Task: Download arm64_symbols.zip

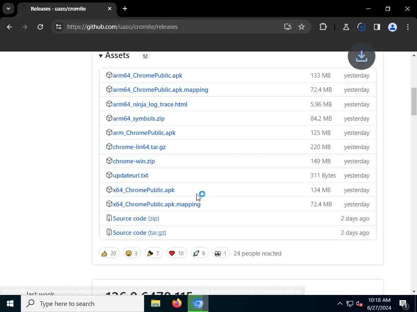Action: tap(139, 118)
